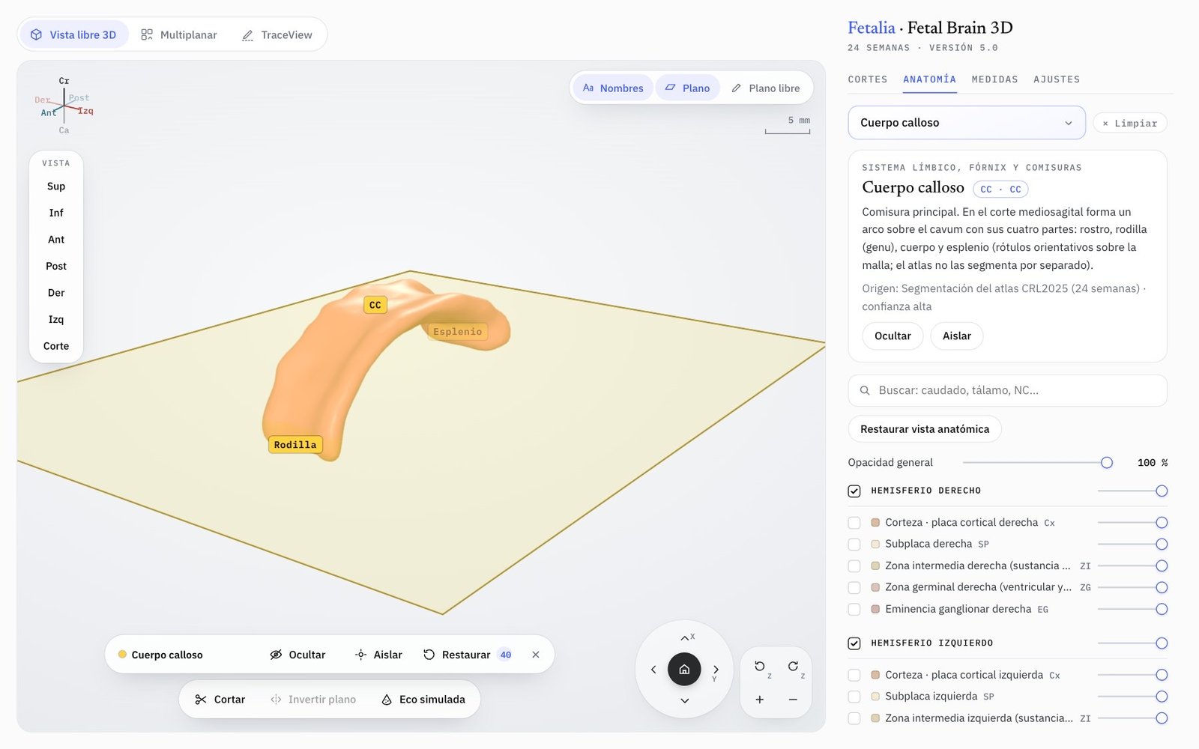Zoom in with the plus icon
The image size is (1199, 749).
760,700
